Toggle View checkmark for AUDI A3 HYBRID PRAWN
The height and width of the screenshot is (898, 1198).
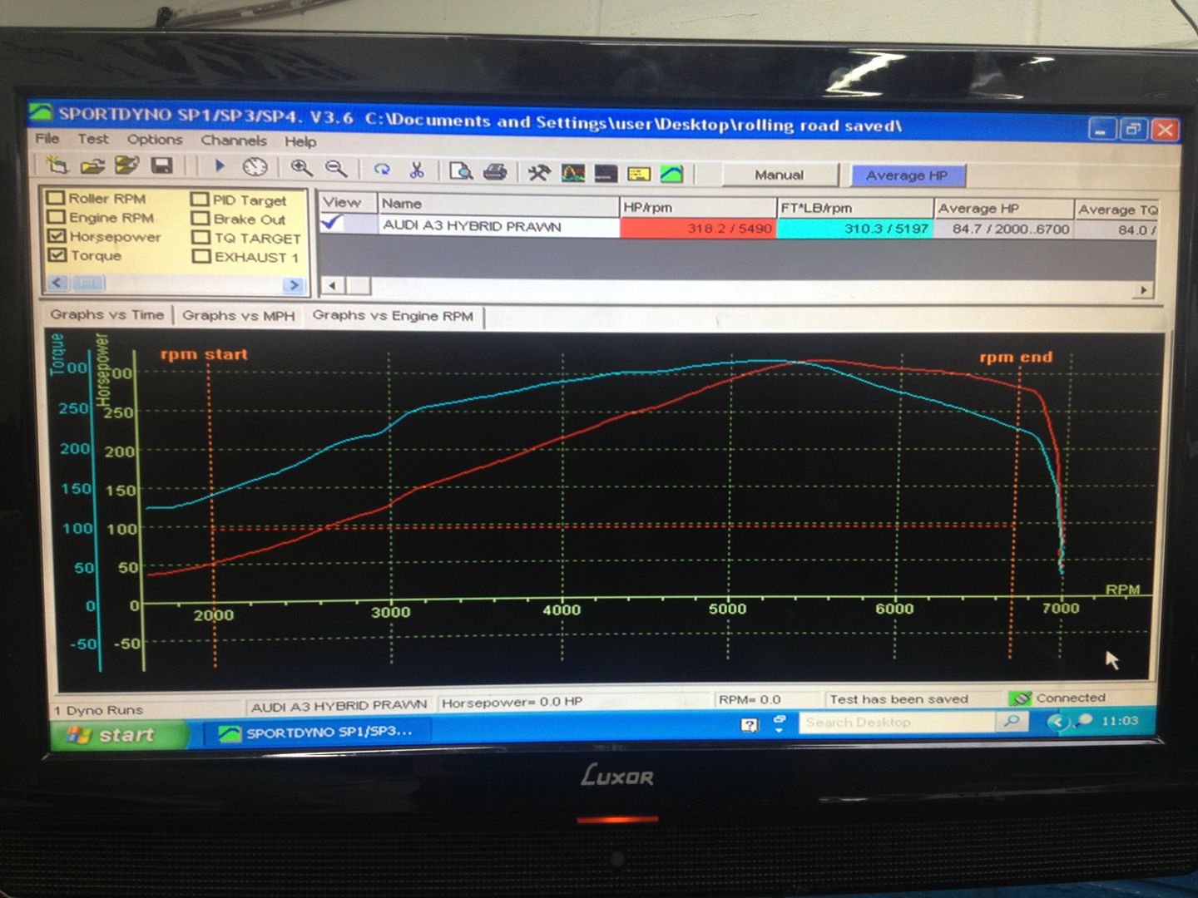point(332,223)
